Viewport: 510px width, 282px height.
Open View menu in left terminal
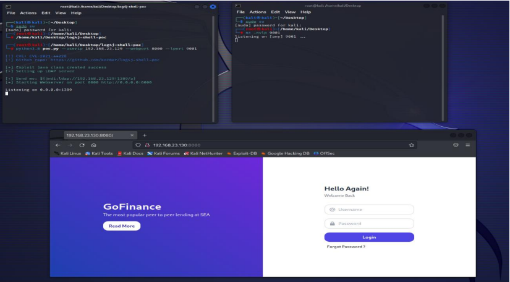61,13
